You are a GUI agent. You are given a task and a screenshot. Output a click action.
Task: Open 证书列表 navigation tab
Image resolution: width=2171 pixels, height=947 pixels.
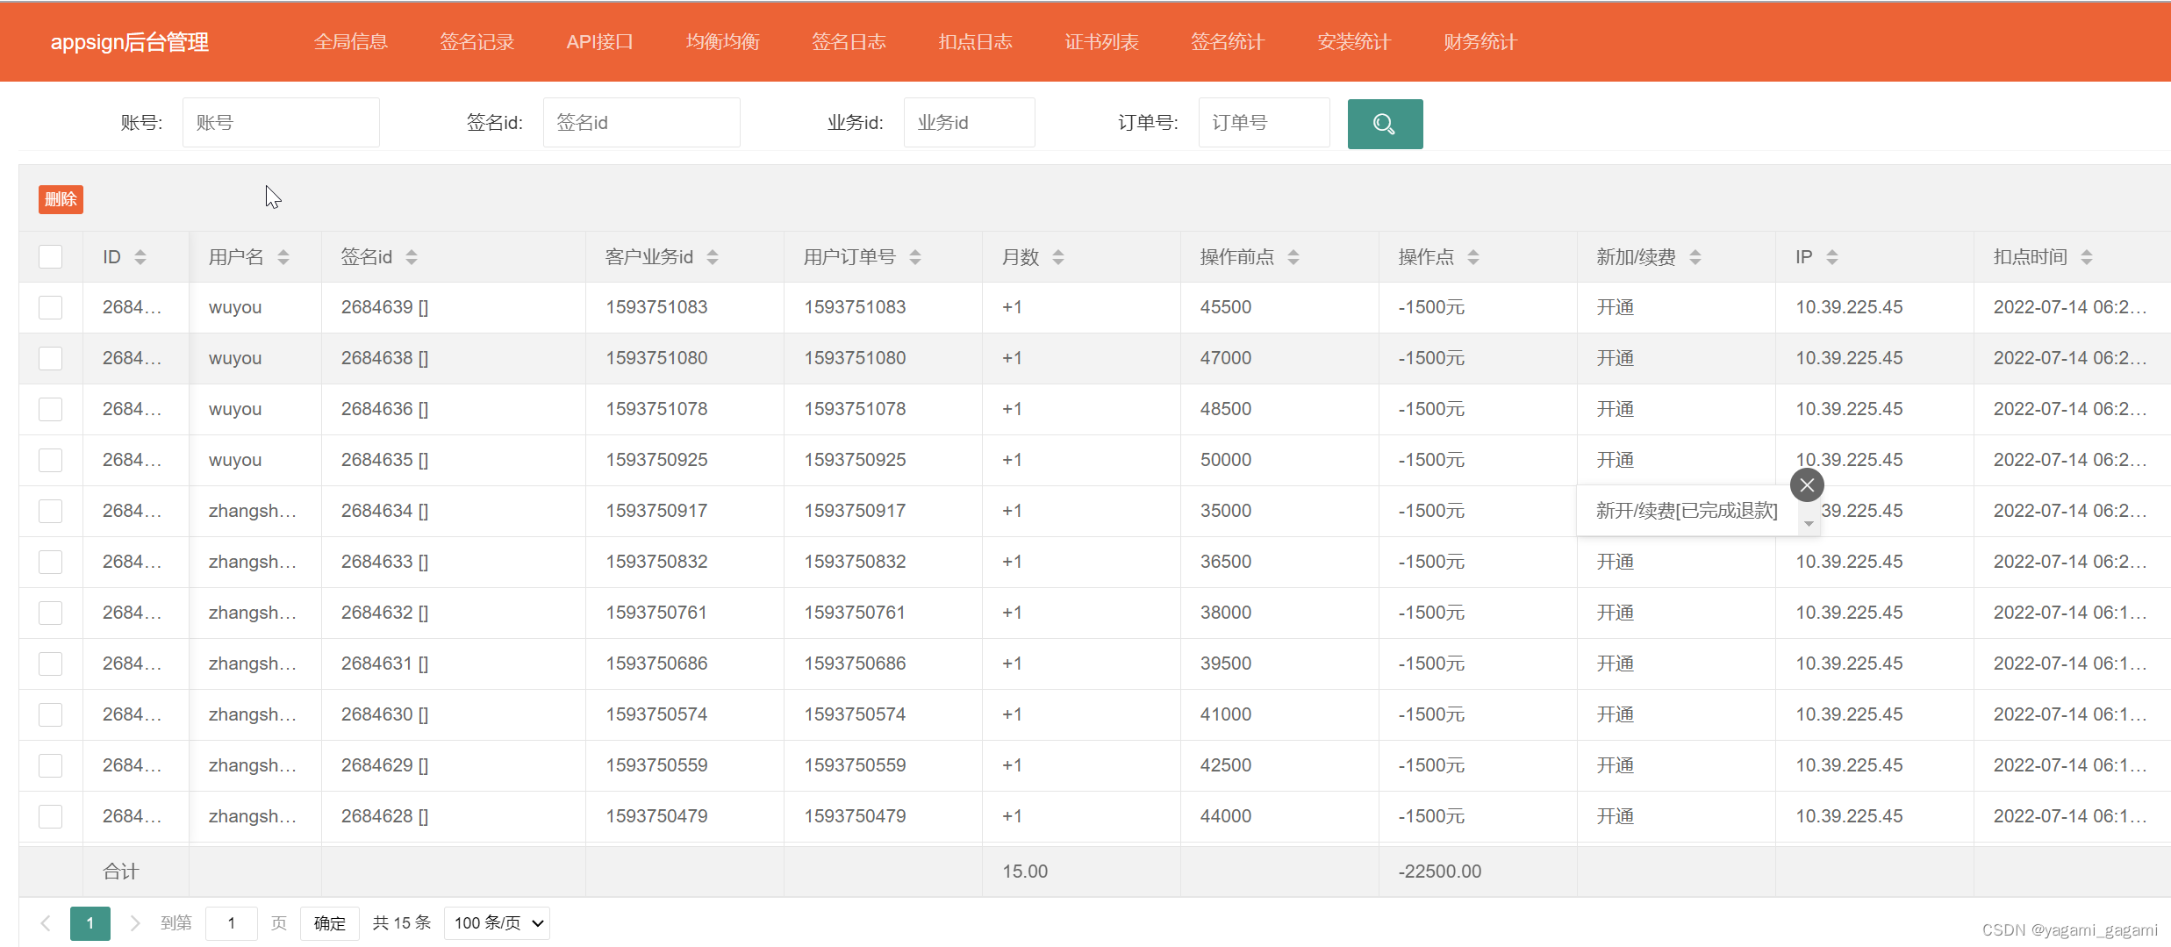coord(1102,41)
